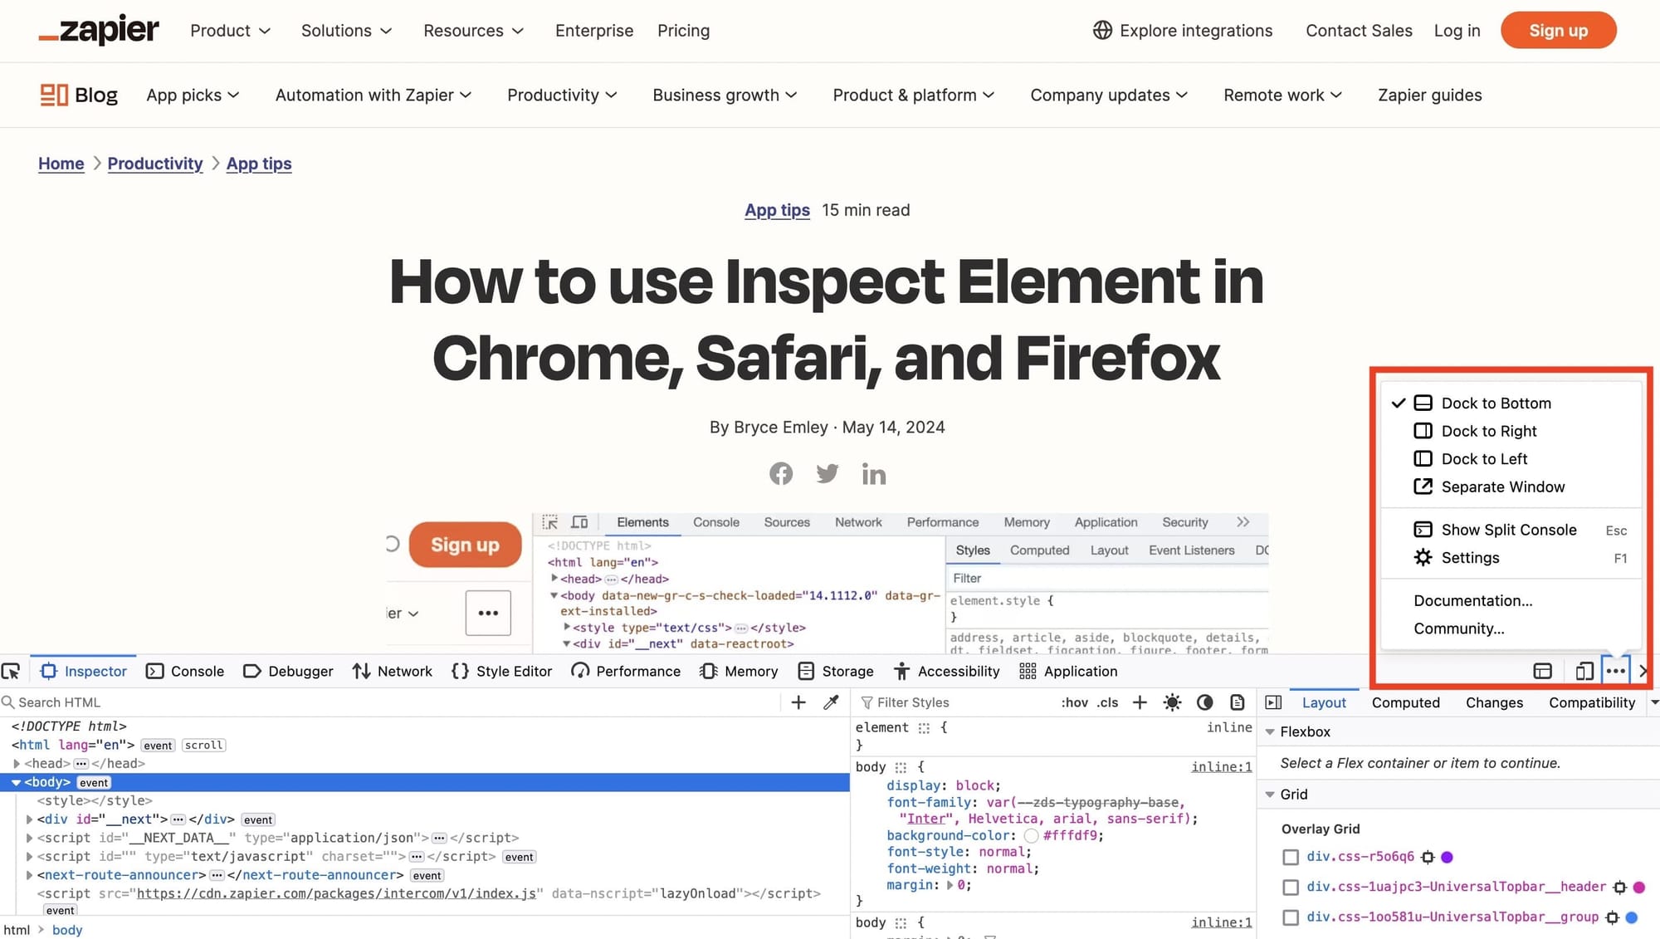The image size is (1660, 939).
Task: Select Dock to Right from menu
Action: click(1490, 431)
